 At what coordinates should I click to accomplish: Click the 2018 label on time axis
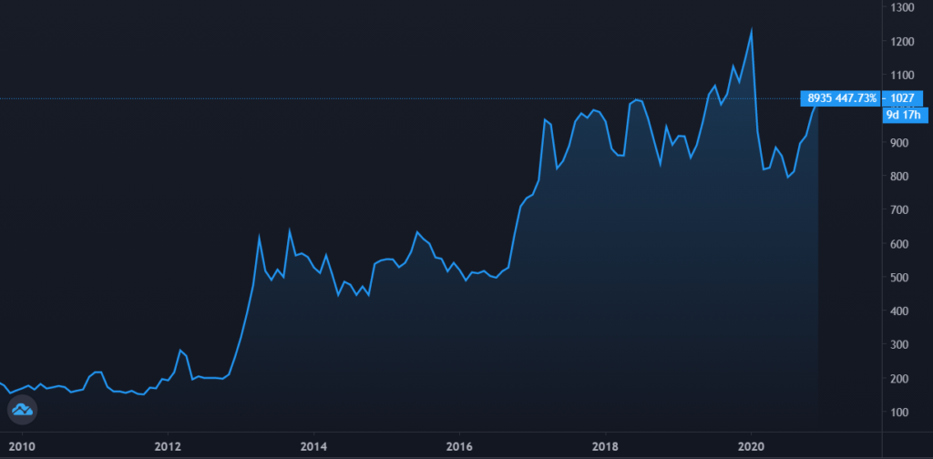coord(605,446)
